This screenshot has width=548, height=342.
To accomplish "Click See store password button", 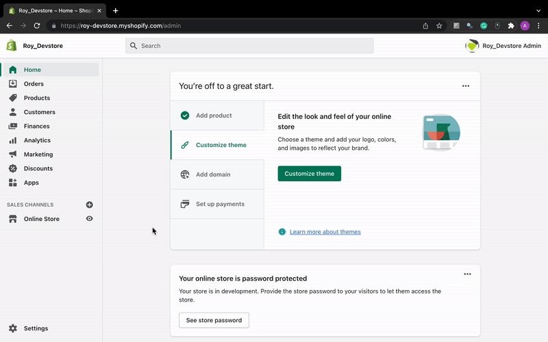I will (x=214, y=320).
